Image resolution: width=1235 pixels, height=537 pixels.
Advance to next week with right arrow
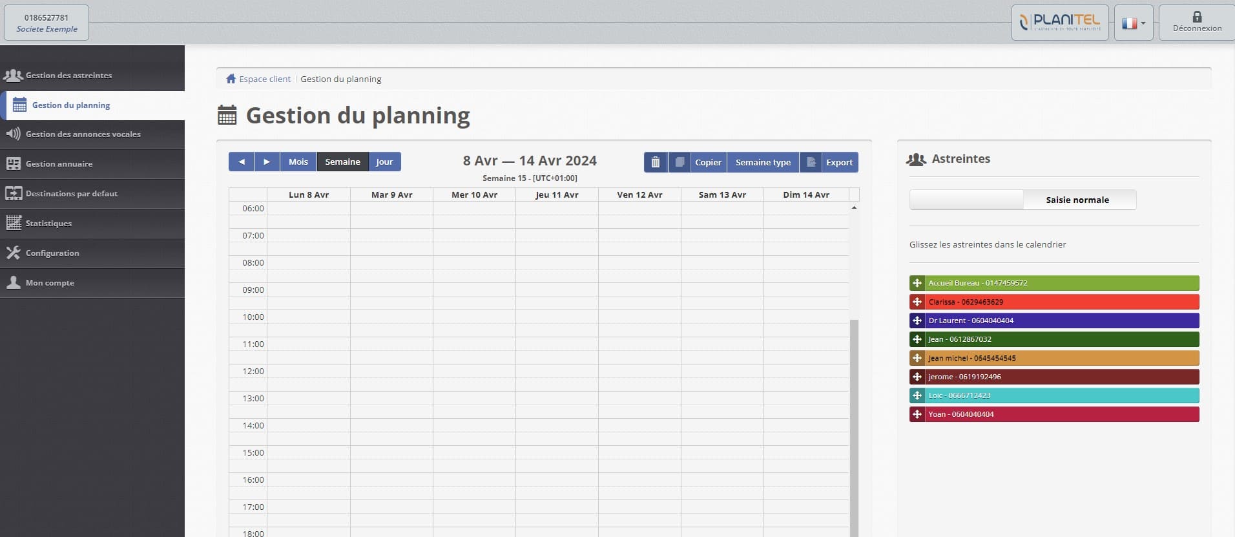pos(267,162)
